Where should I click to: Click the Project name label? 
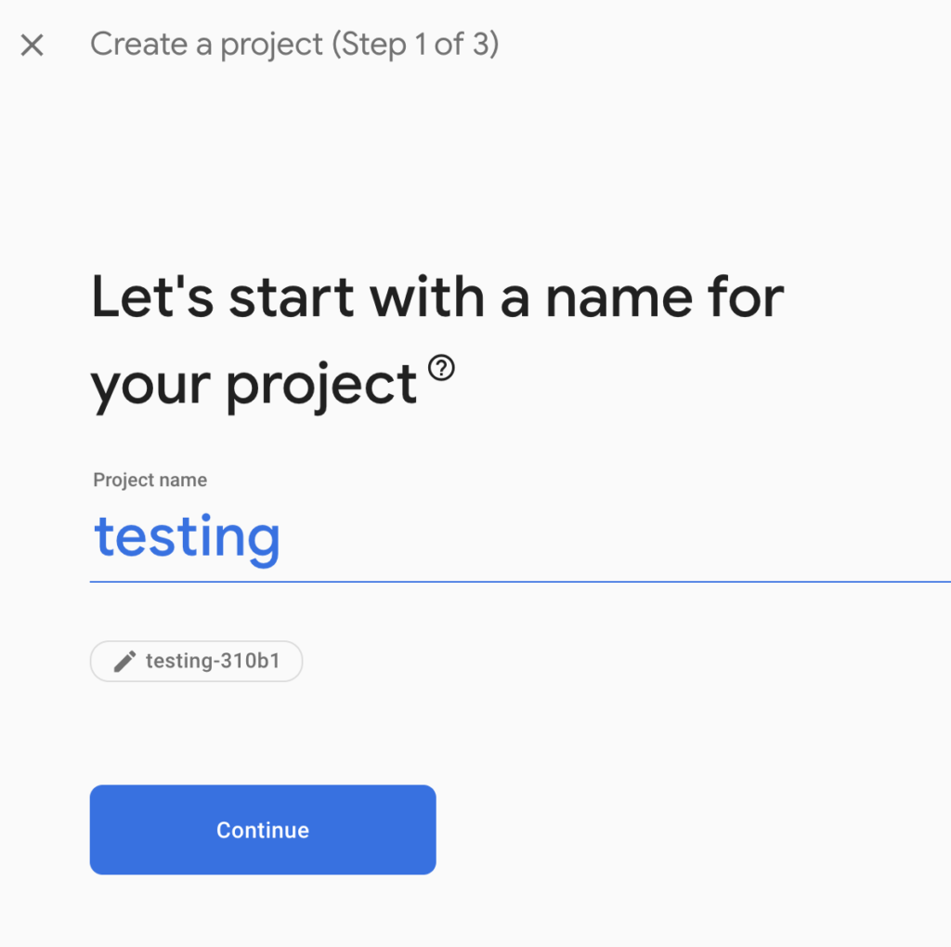[x=150, y=480]
